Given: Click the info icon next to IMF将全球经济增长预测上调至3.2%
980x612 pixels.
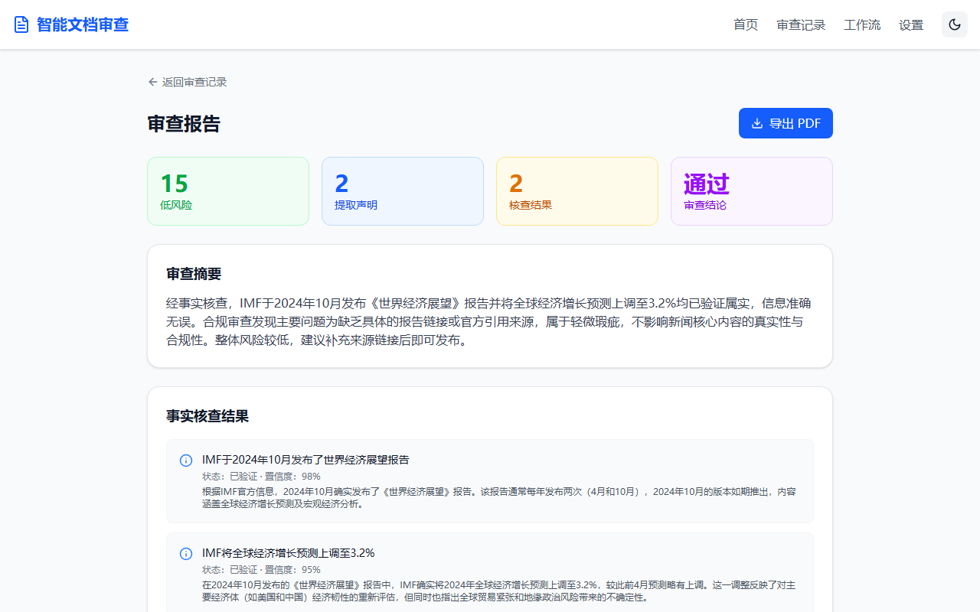Looking at the screenshot, I should 185,554.
